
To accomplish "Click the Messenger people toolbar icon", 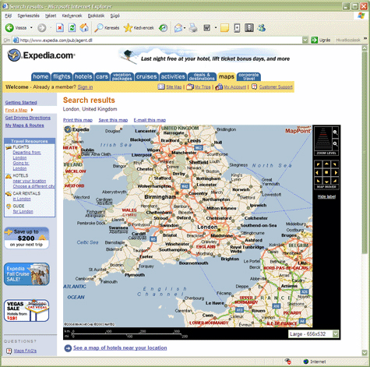I will pos(262,28).
